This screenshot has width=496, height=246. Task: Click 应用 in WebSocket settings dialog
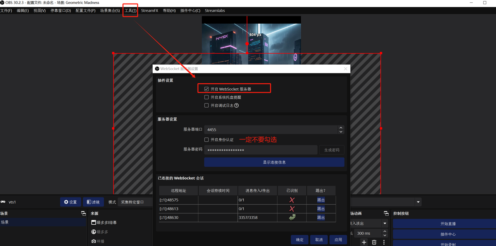(x=338, y=240)
